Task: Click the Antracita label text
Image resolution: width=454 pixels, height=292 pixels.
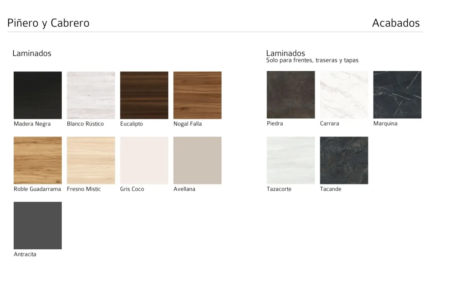Action: (x=25, y=254)
